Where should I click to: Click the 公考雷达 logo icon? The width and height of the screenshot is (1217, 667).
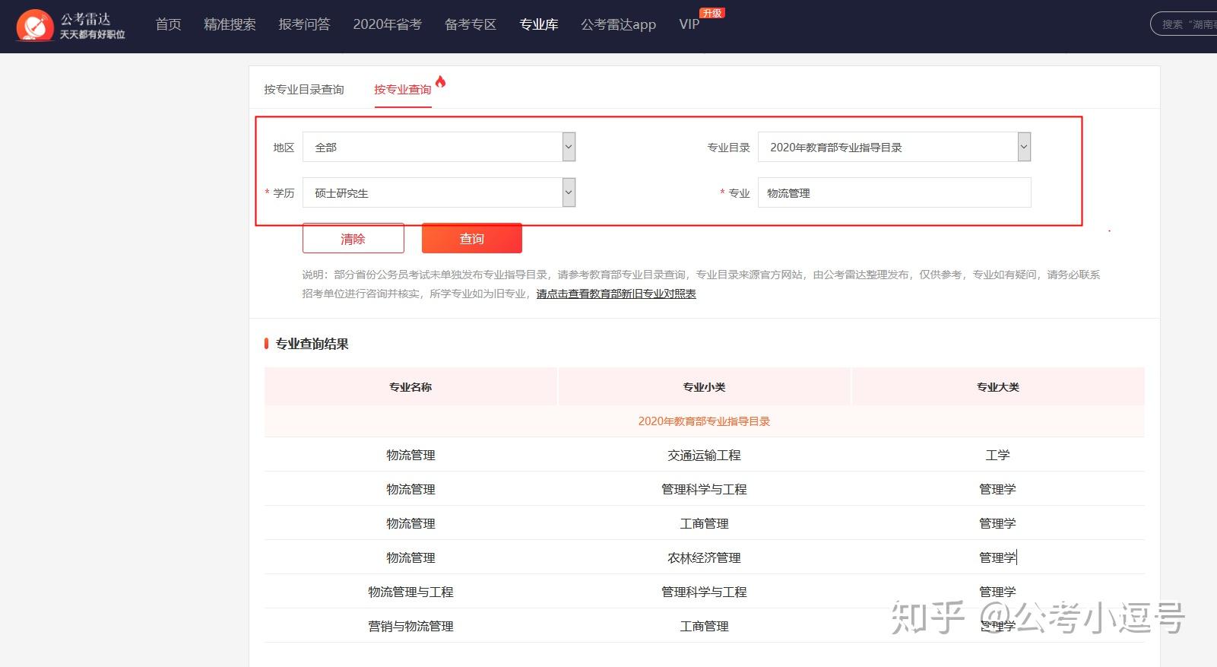click(34, 25)
